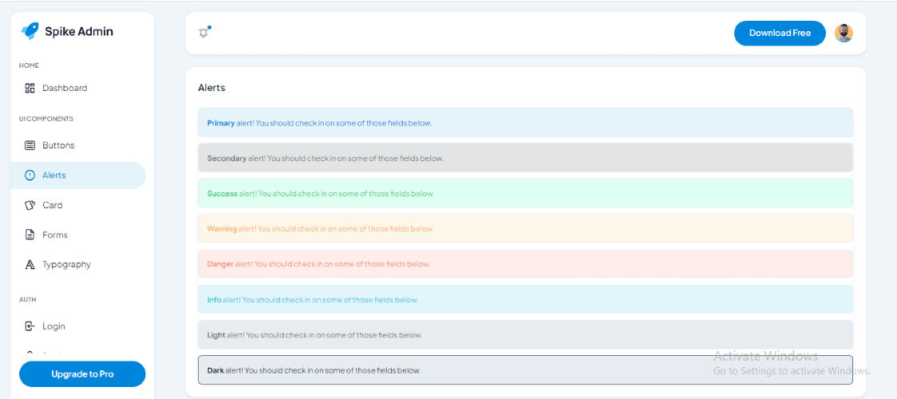Click the Login arrow icon

pyautogui.click(x=30, y=326)
